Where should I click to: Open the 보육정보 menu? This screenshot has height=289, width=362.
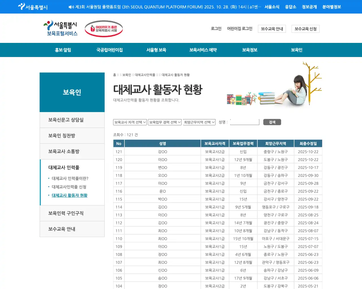click(x=249, y=50)
